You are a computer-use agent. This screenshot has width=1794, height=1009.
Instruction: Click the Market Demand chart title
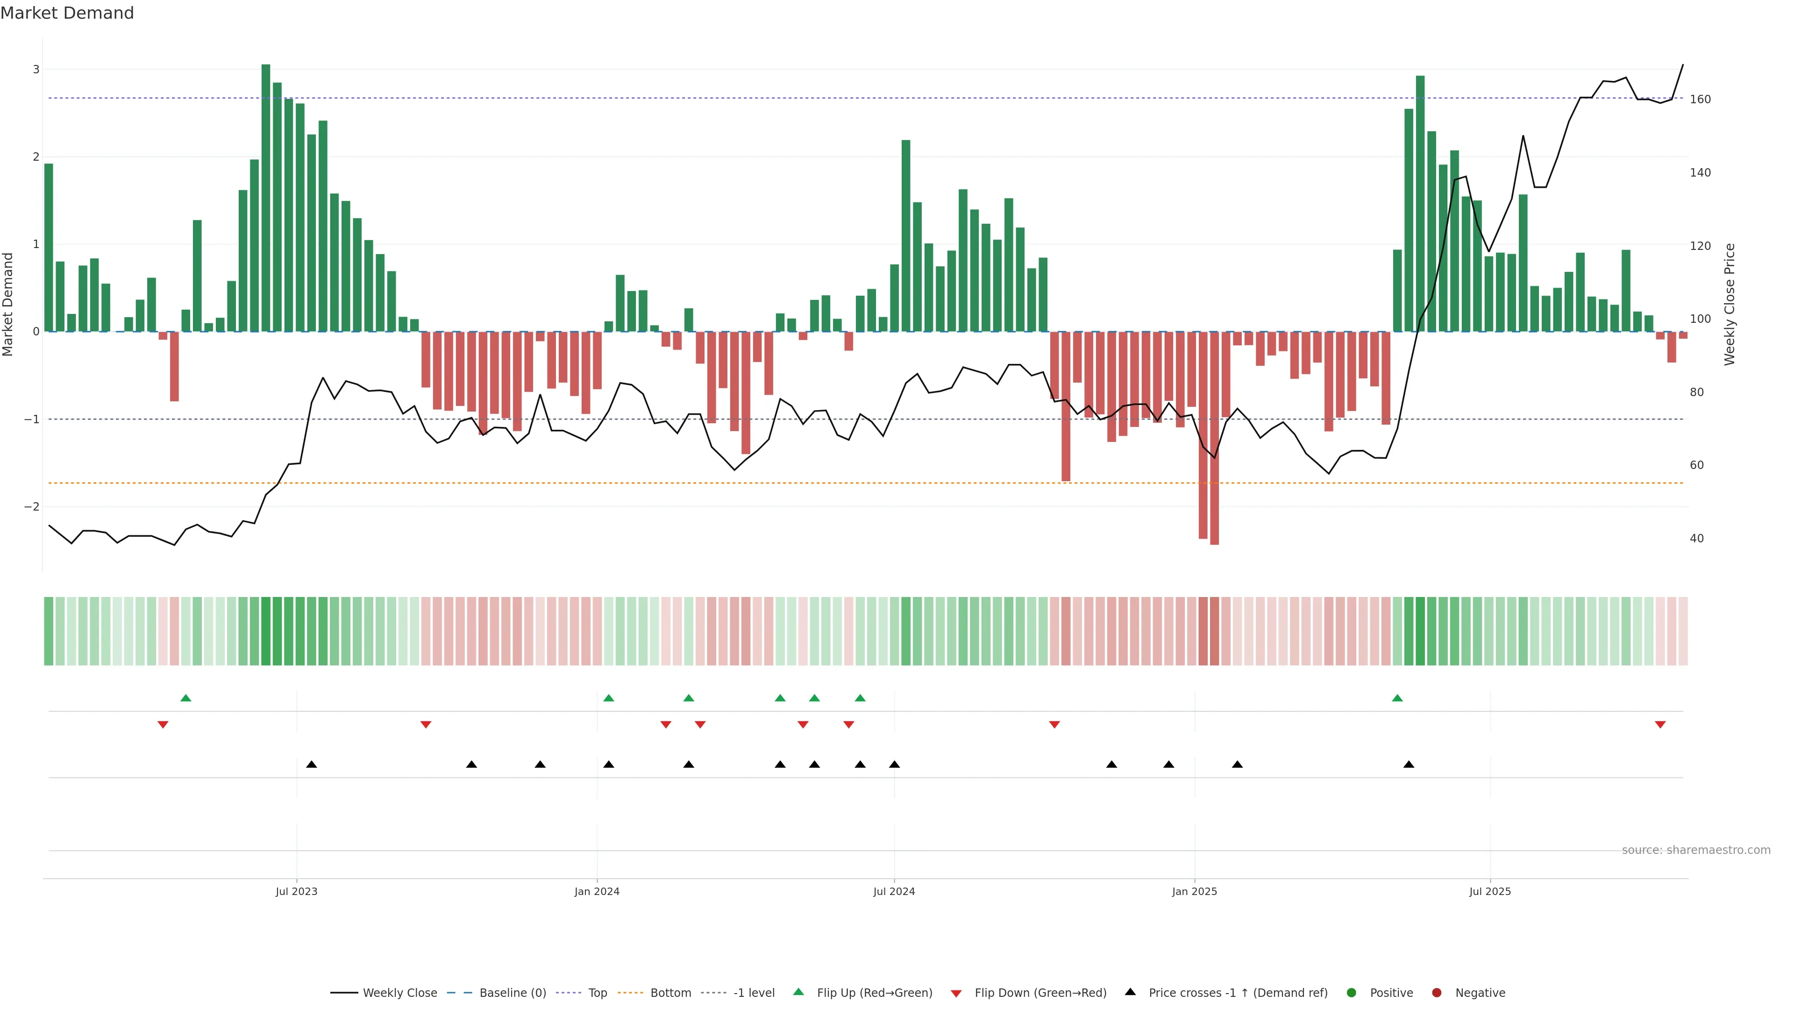(x=67, y=13)
